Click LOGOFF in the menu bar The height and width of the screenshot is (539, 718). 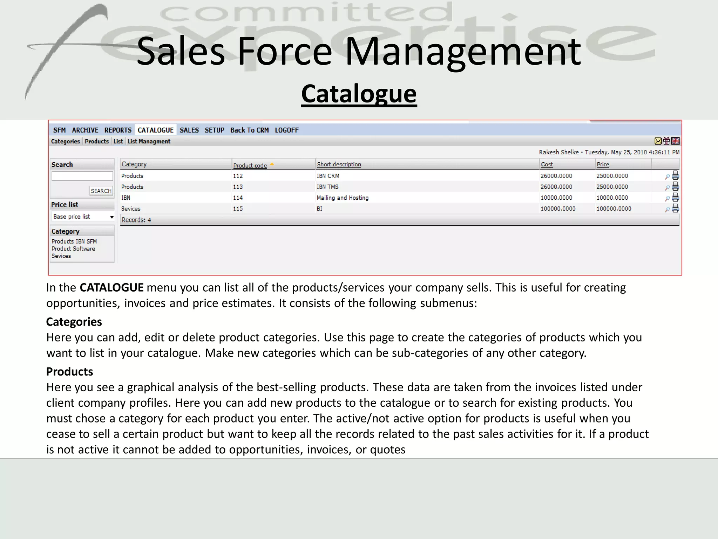click(287, 130)
